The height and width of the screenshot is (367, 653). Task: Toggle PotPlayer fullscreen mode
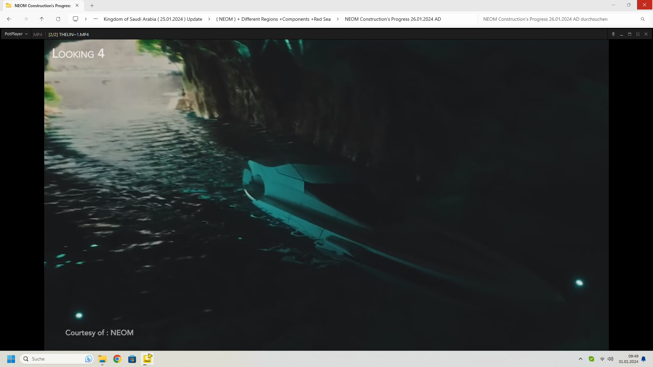pos(638,34)
